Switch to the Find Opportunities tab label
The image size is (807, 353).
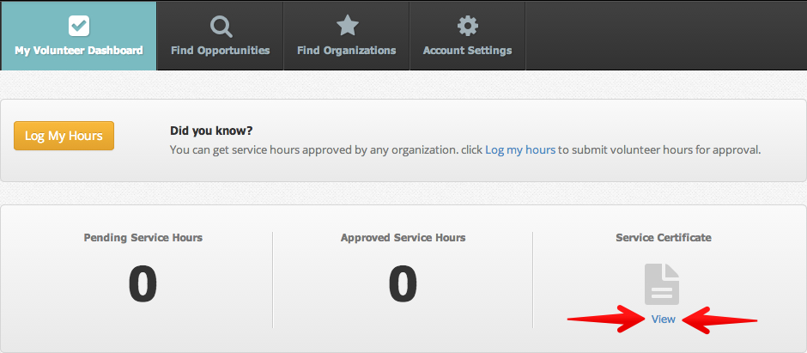click(221, 51)
